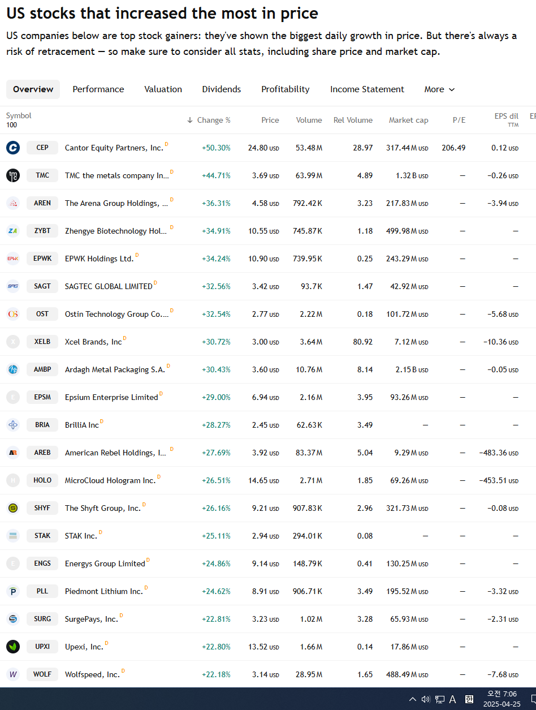The height and width of the screenshot is (710, 536).
Task: Open the Profitability tab
Action: (286, 89)
